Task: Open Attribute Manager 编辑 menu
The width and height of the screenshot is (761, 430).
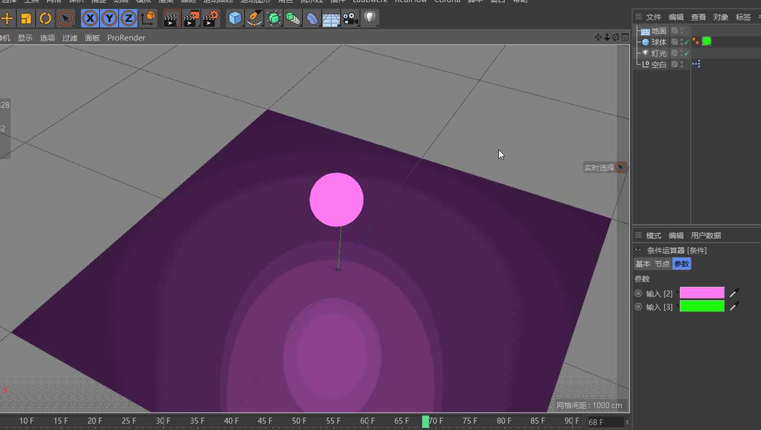Action: 676,236
